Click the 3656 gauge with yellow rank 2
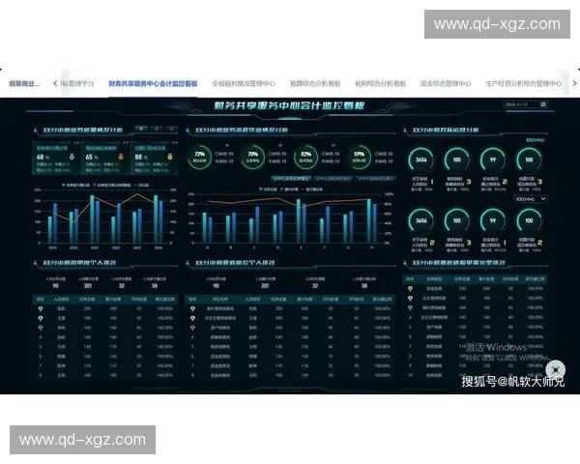Viewport: 580px width, 464px height. coord(420,221)
